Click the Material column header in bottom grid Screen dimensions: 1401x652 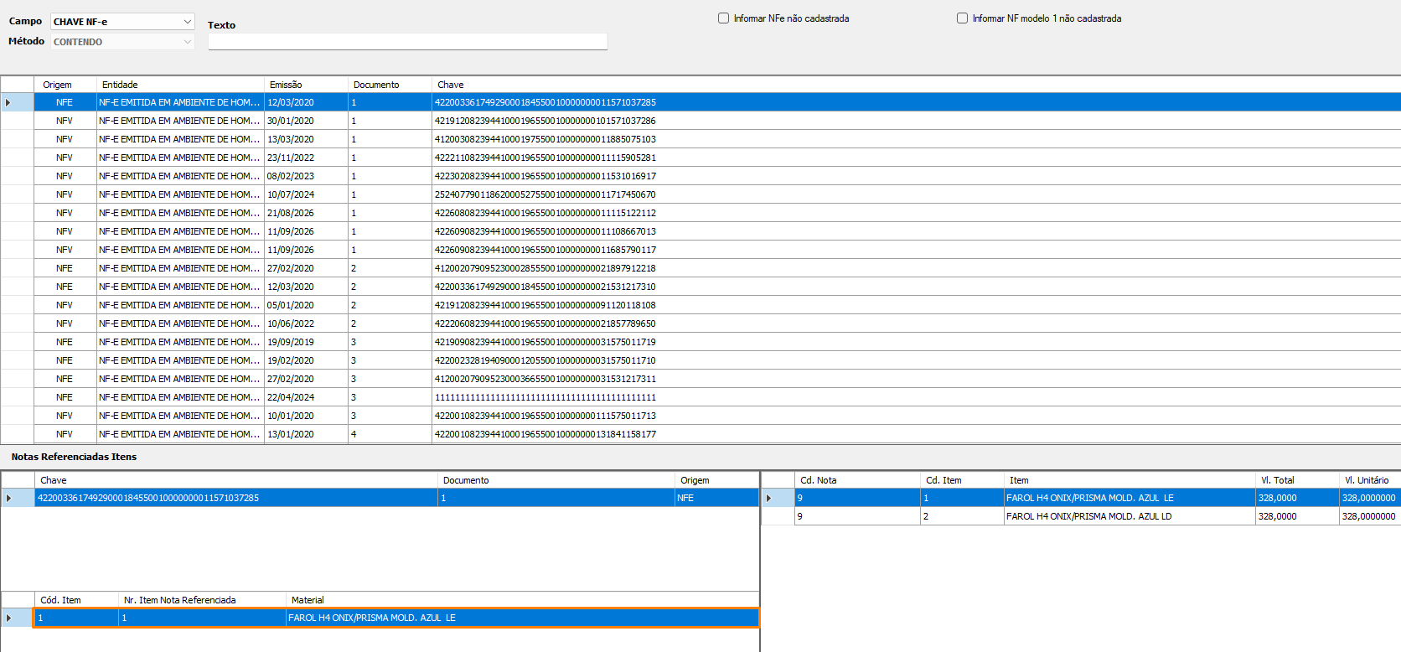[x=523, y=600]
